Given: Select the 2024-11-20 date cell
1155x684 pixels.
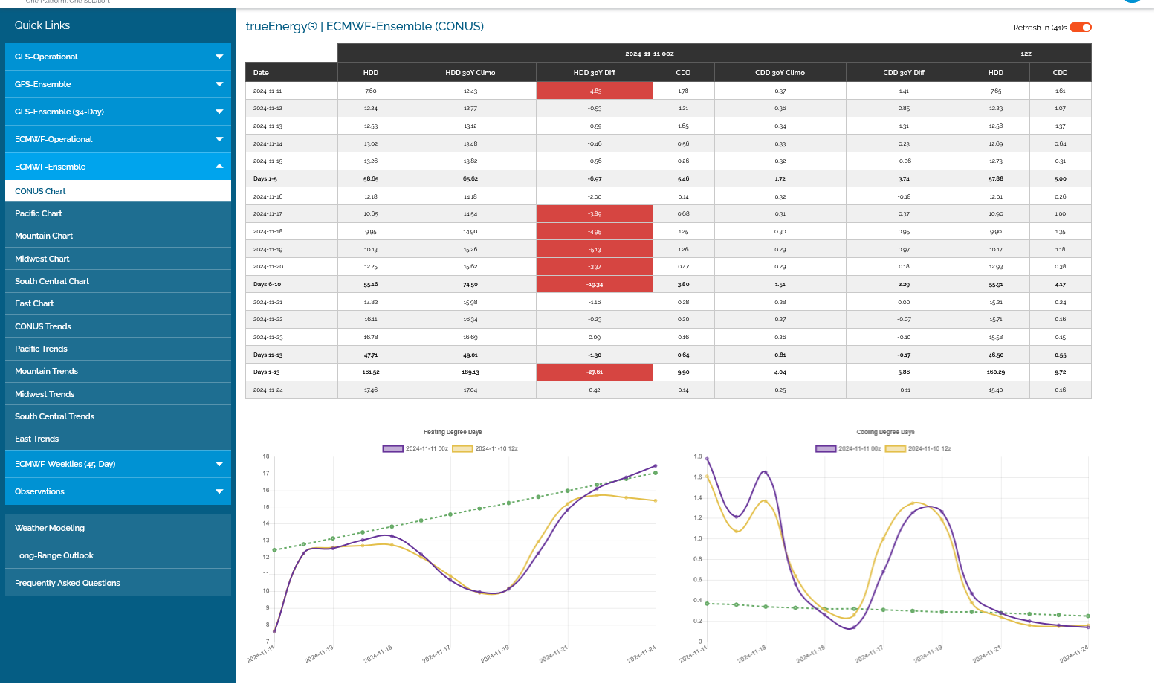Looking at the screenshot, I should (x=291, y=266).
